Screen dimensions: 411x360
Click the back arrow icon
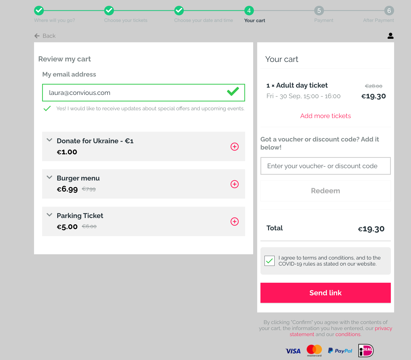(x=37, y=36)
